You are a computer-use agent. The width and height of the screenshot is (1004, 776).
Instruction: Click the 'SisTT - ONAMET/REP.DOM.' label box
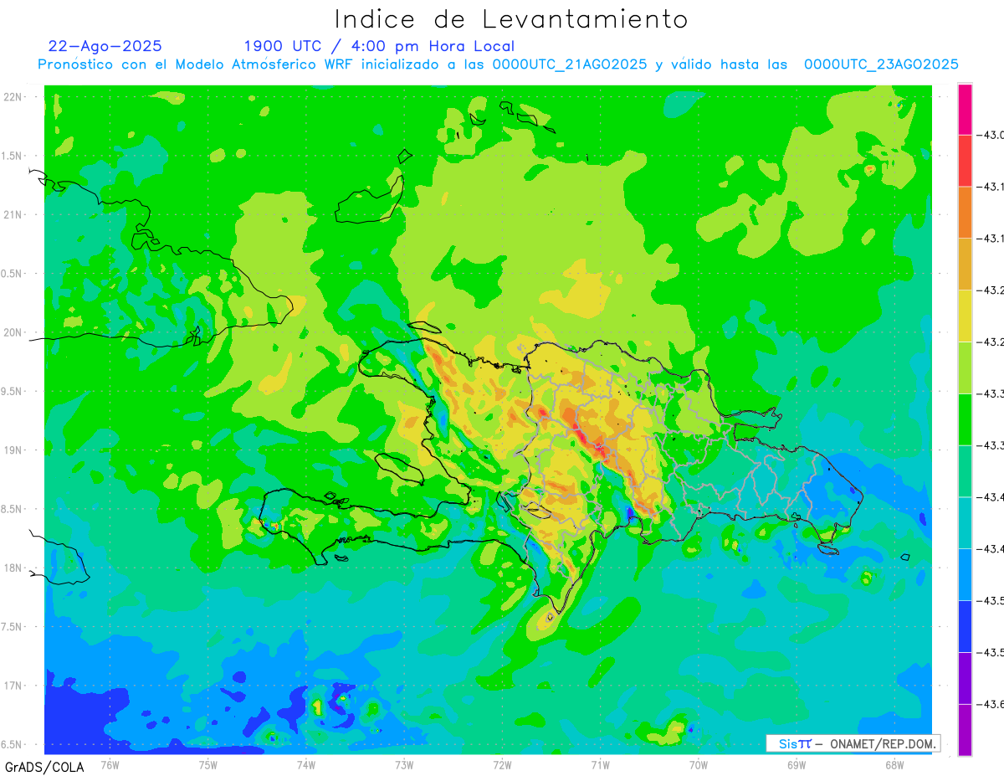(x=853, y=743)
